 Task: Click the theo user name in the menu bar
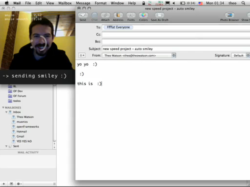[232, 3]
